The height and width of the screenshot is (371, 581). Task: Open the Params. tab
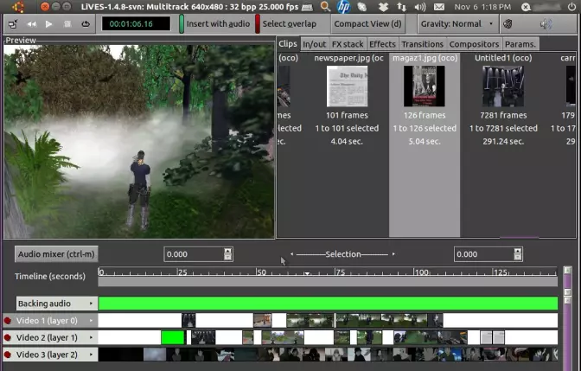pyautogui.click(x=520, y=44)
